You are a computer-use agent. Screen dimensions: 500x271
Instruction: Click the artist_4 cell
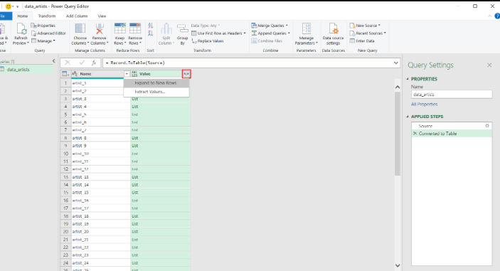point(100,107)
